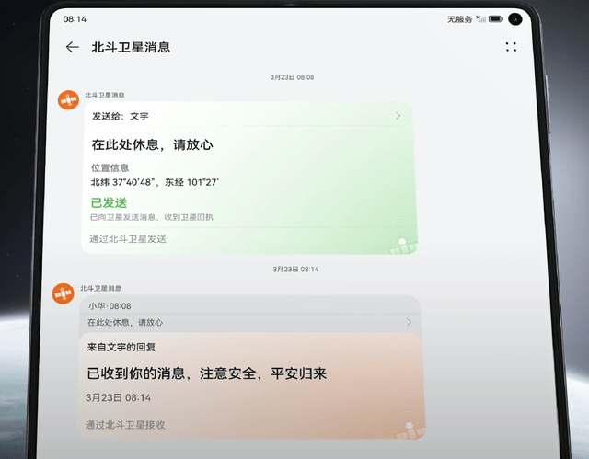Screen dimensions: 589x459
Task: Tap the front camera cutout
Action: pyautogui.click(x=515, y=19)
